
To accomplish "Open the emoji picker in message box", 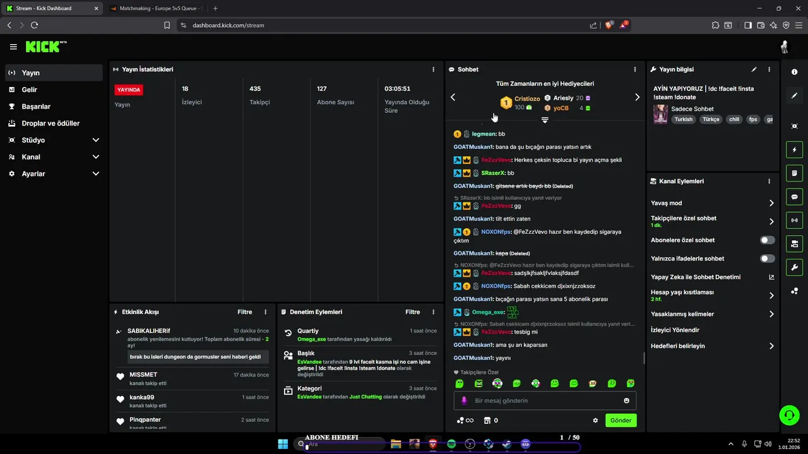I will coord(626,400).
